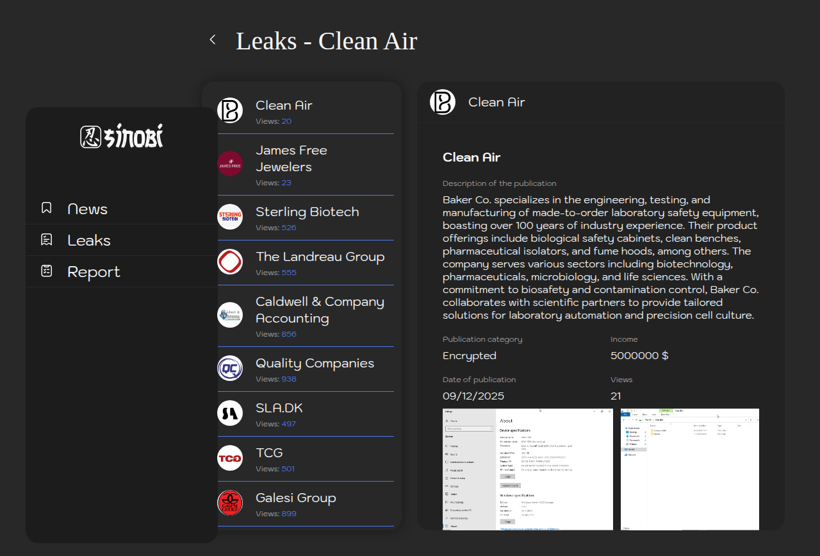Click the Galesi Group logo icon
This screenshot has width=820, height=556.
pos(230,503)
